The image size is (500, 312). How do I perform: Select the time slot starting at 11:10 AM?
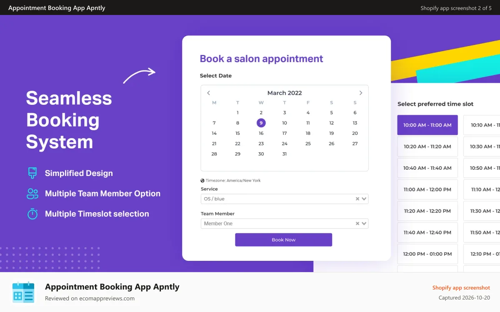tap(482, 189)
